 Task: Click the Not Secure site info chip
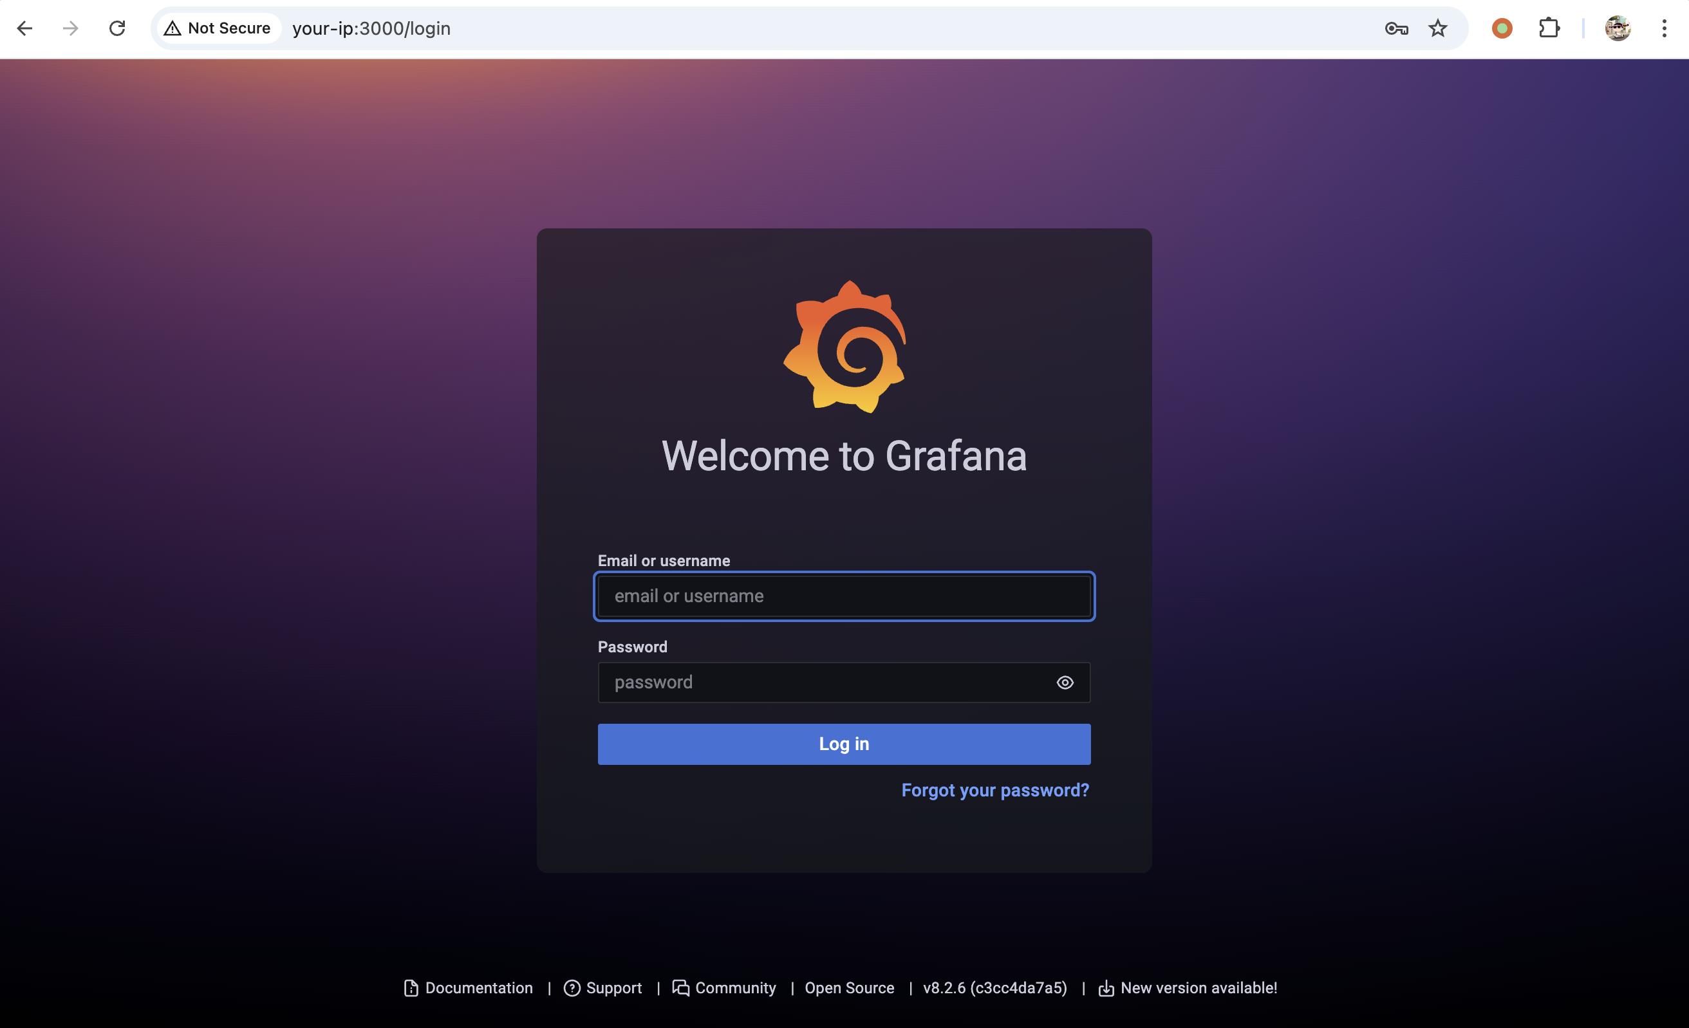point(218,28)
